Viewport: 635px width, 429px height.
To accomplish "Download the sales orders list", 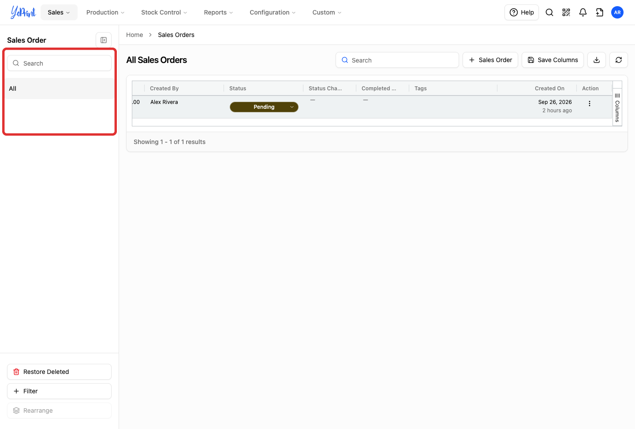I will coord(597,60).
